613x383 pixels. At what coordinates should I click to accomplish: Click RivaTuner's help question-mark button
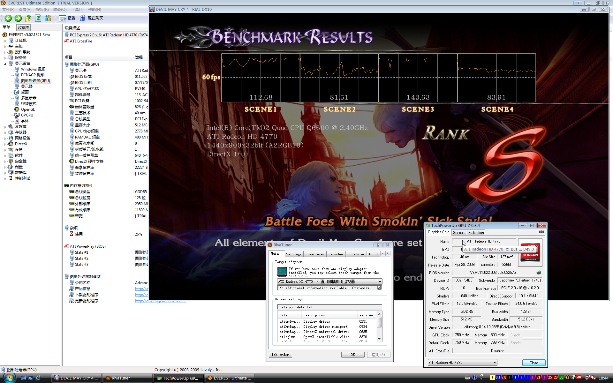(x=378, y=245)
